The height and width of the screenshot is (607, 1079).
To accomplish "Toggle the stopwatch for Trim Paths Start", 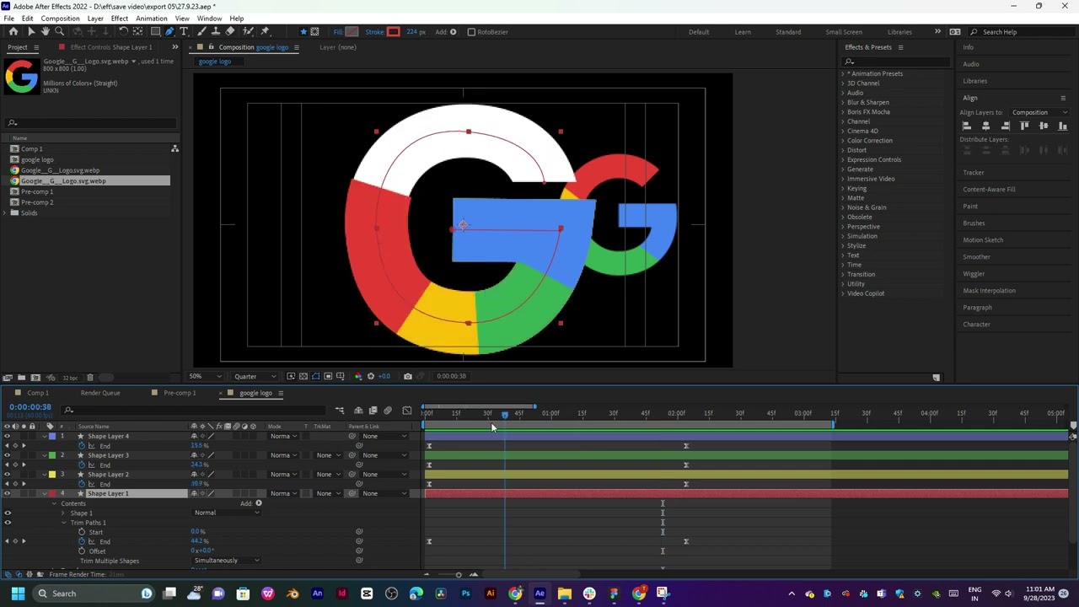I will click(x=82, y=532).
